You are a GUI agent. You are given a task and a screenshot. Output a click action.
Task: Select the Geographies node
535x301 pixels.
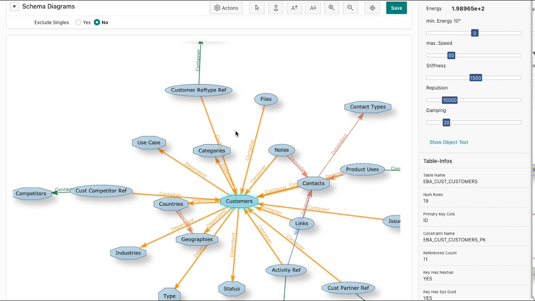pos(197,240)
